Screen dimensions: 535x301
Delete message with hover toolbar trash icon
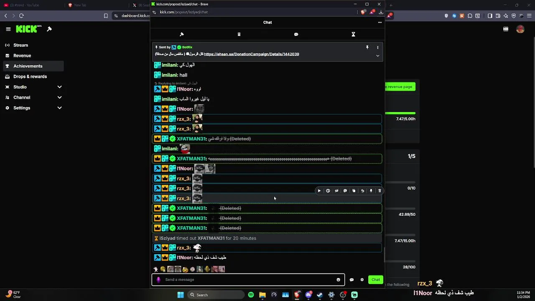[x=380, y=191]
